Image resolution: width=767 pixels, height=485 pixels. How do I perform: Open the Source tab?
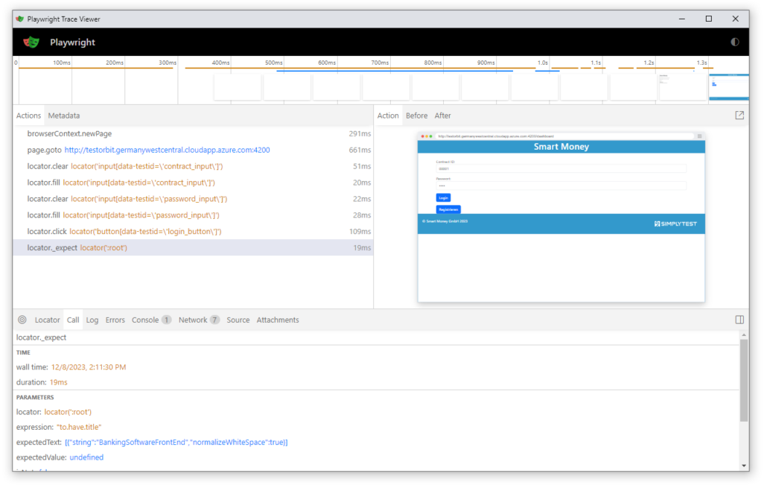(238, 320)
